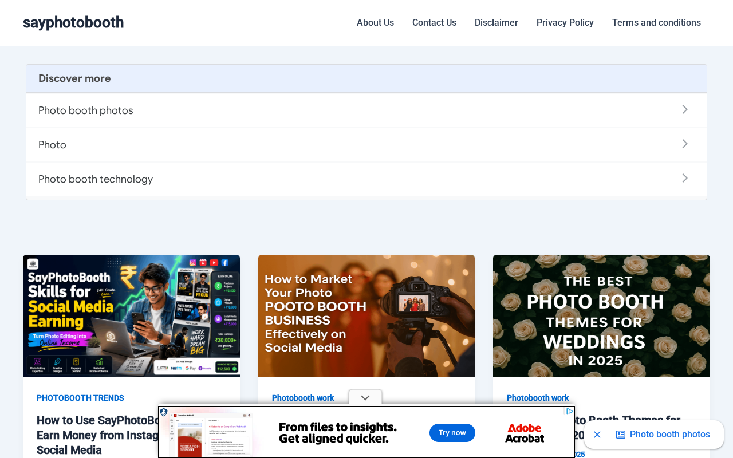Click the chevron arrow beside the 'Photo' row
The image size is (733, 458).
coord(685,144)
